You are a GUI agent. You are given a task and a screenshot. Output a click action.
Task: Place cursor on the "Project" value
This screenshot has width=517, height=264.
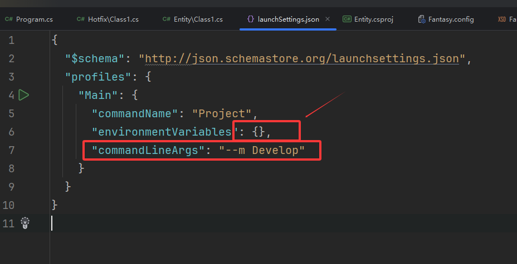coord(222,113)
